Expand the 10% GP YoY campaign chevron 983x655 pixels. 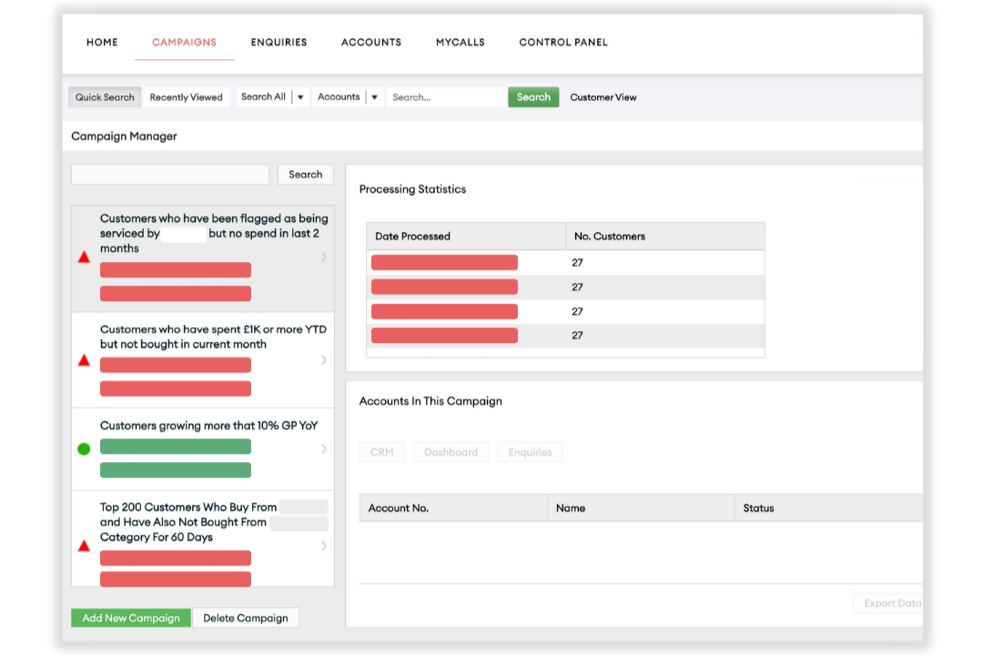coord(323,448)
